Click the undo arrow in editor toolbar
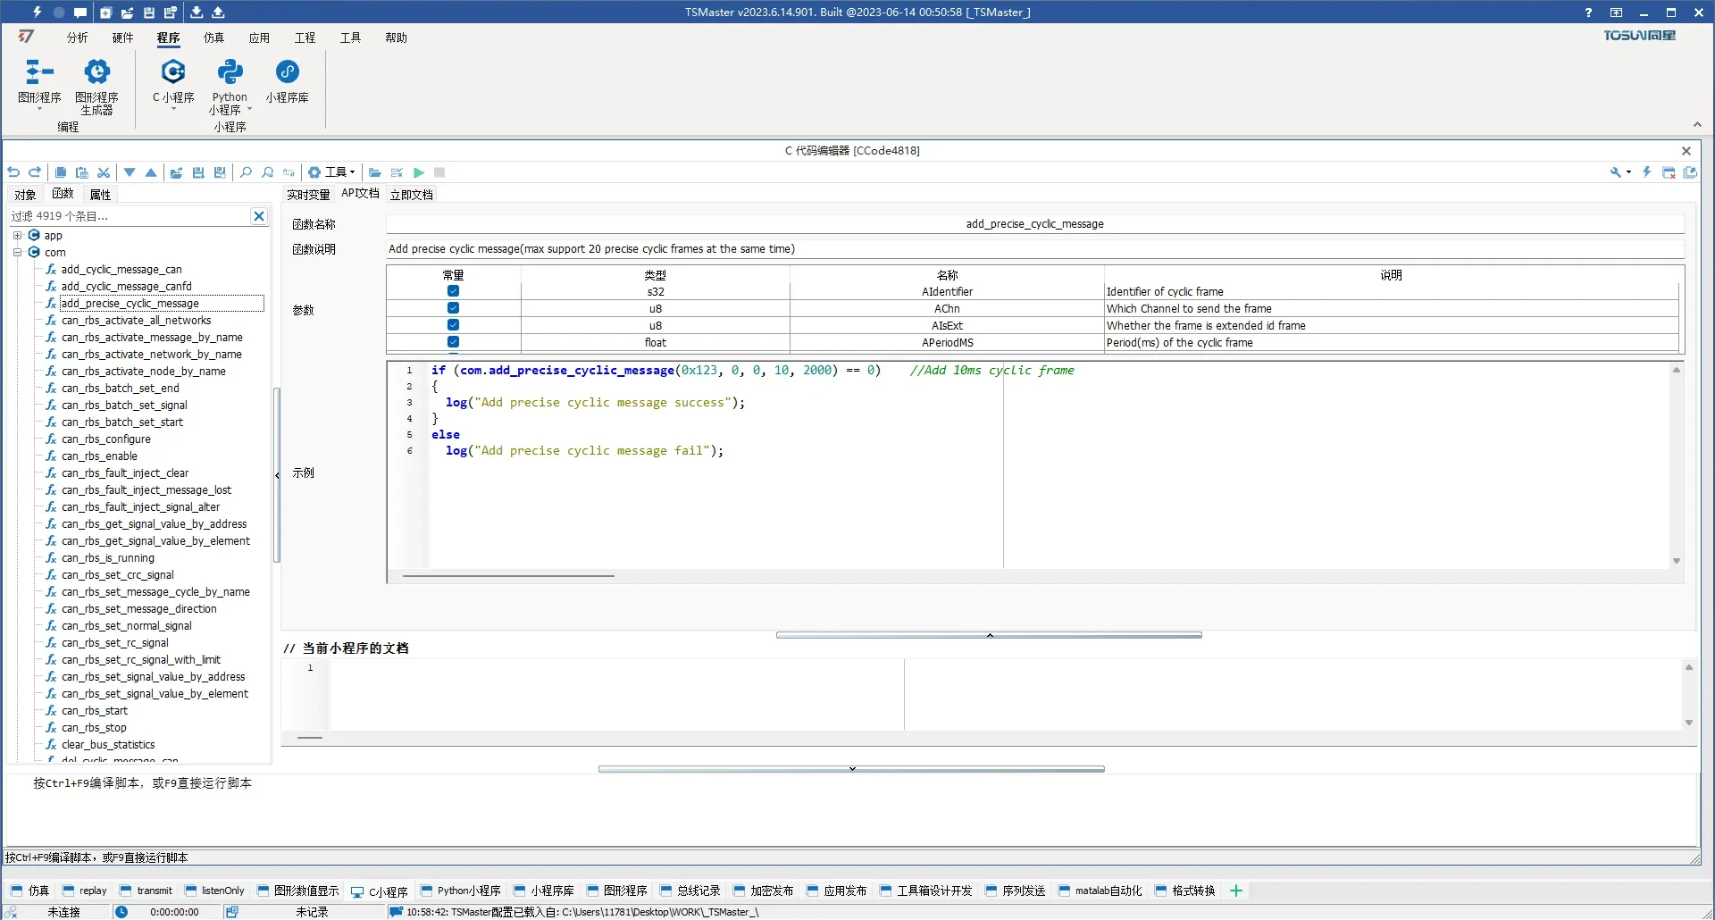The width and height of the screenshot is (1715, 920). (x=13, y=172)
